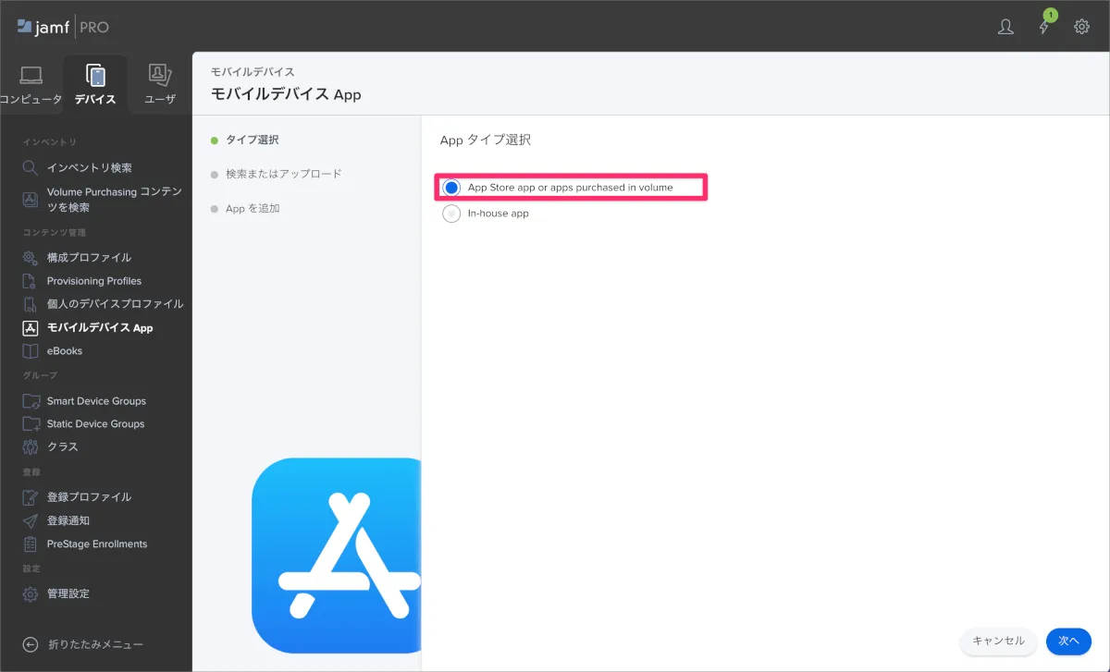Click the large App Store image
Image resolution: width=1110 pixels, height=672 pixels.
click(x=337, y=556)
